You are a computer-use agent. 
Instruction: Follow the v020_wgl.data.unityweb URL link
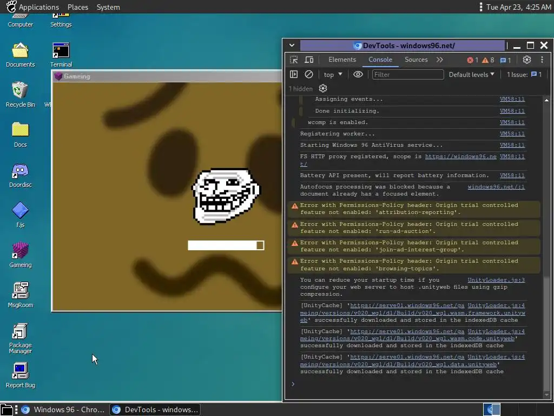click(x=398, y=365)
